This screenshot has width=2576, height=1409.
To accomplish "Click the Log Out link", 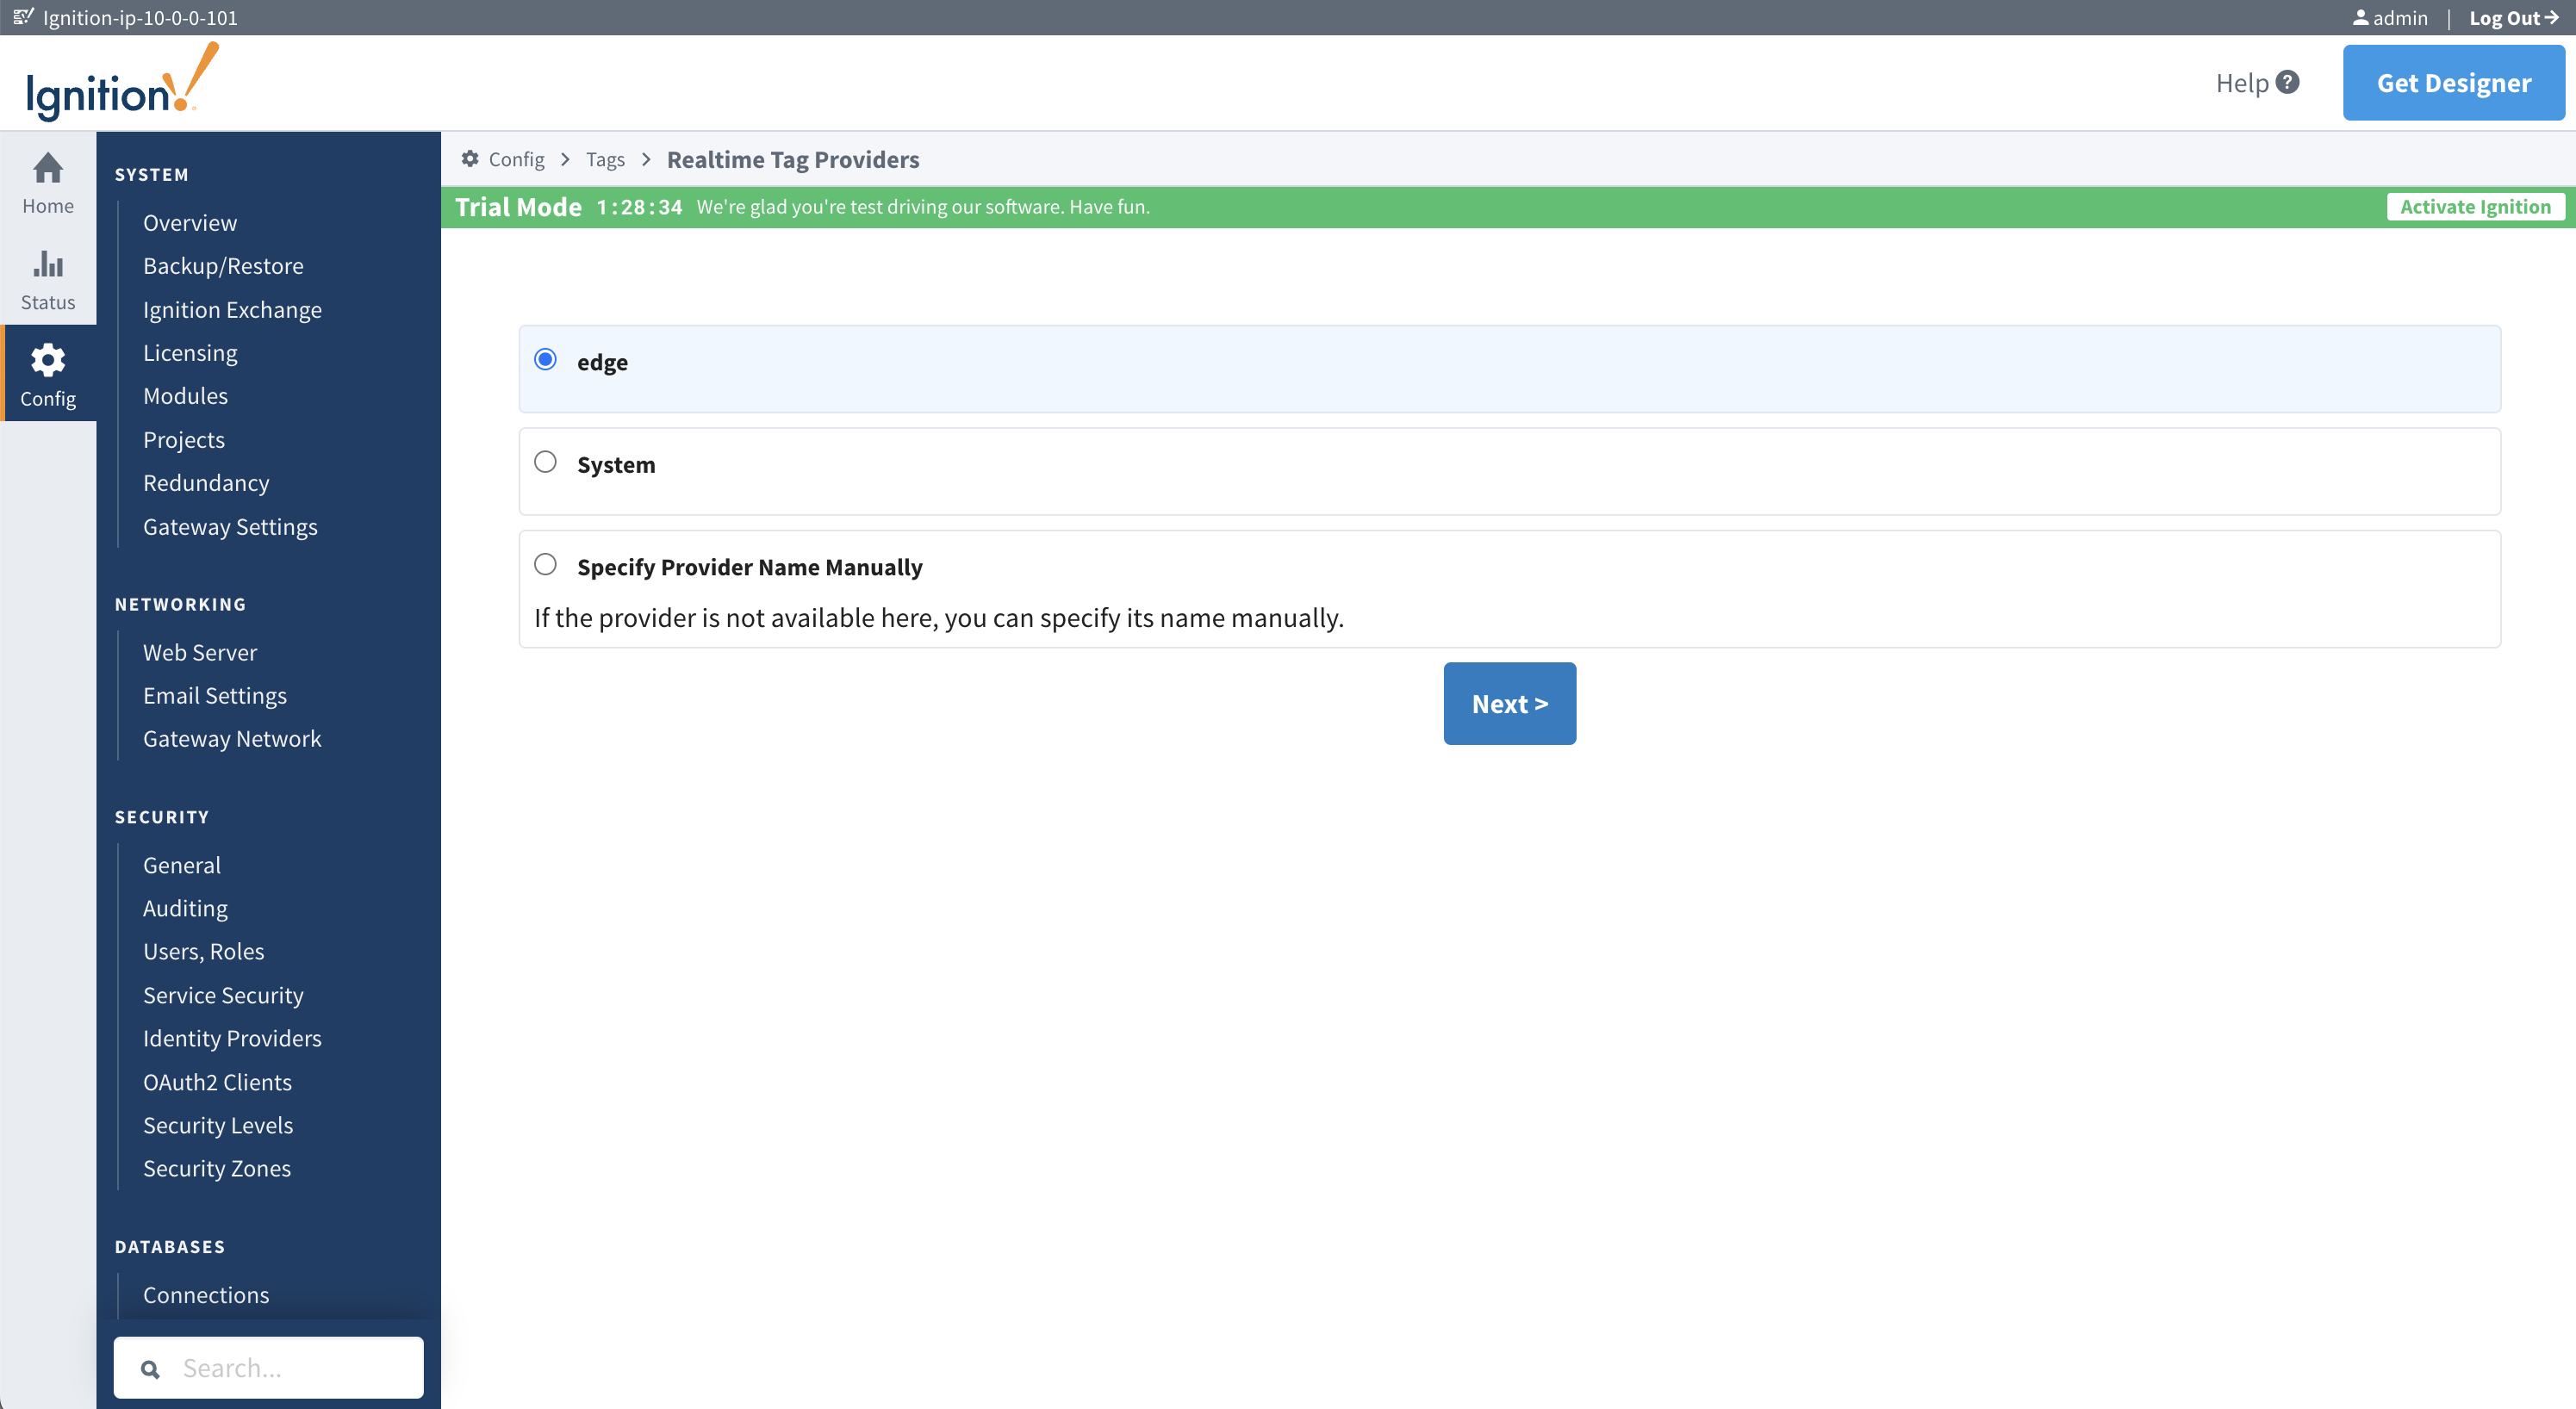I will click(2512, 17).
